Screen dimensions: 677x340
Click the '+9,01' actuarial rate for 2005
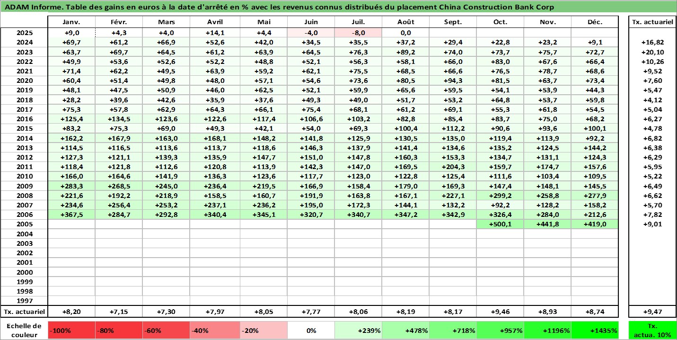pos(652,224)
